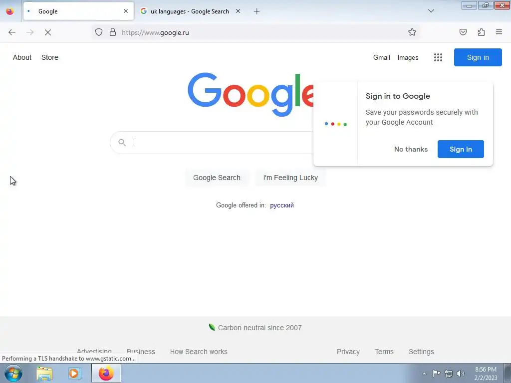The height and width of the screenshot is (383, 511).
Task: Open the Google apps grid icon
Action: (438, 57)
